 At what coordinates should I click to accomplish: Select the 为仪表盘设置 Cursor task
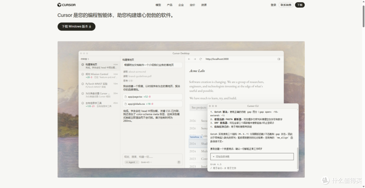click(99, 95)
